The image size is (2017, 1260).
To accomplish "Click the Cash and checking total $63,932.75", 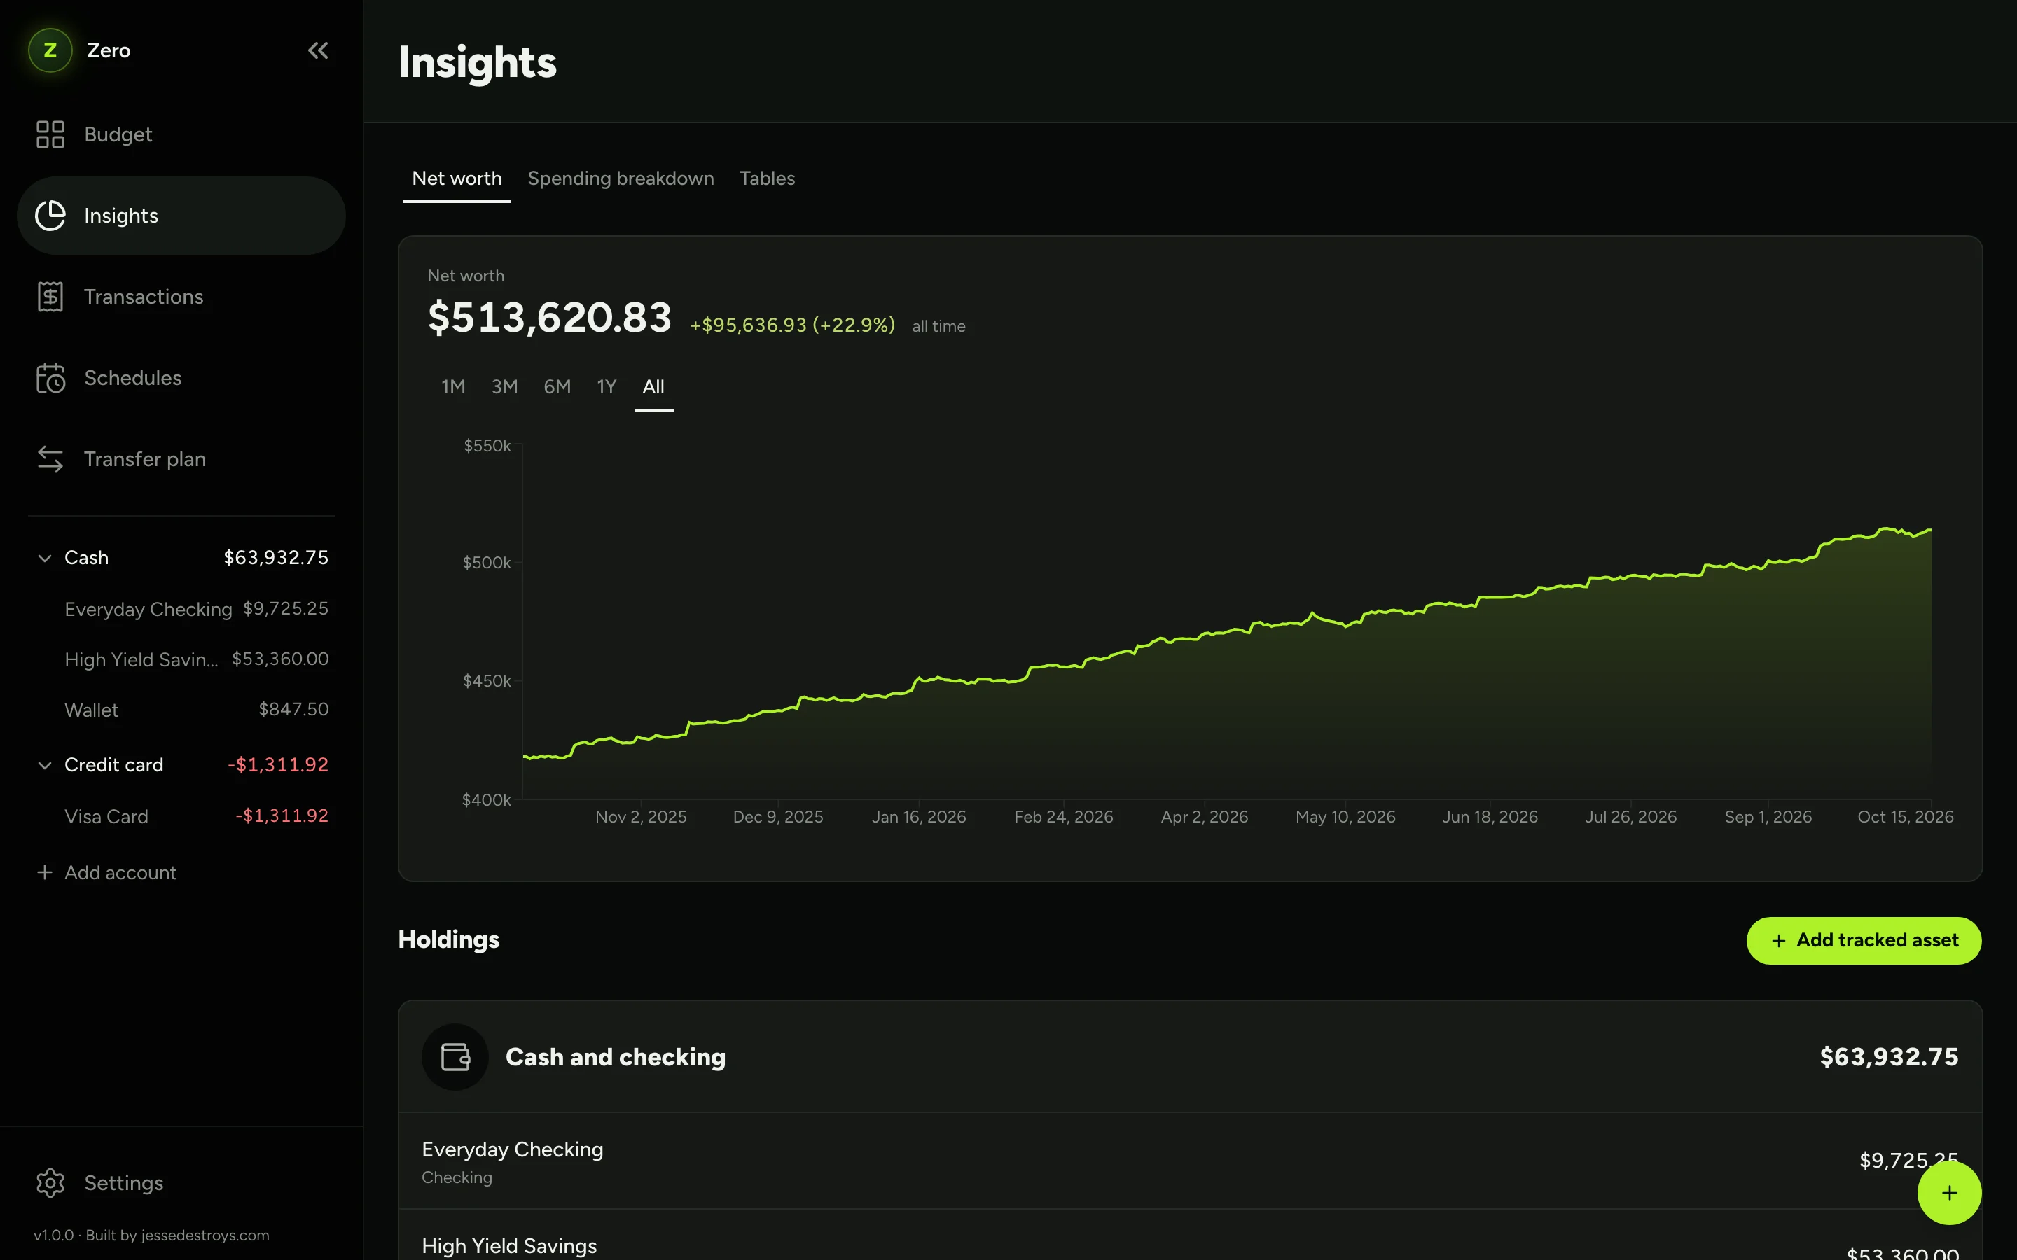I will 1889,1057.
